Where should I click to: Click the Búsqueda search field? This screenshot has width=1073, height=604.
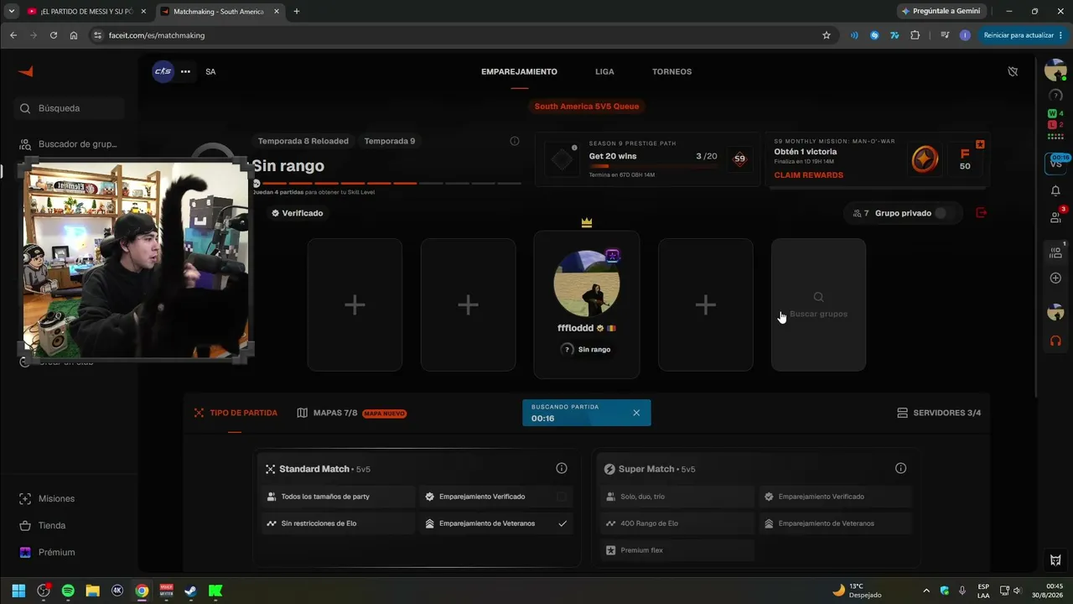click(69, 108)
